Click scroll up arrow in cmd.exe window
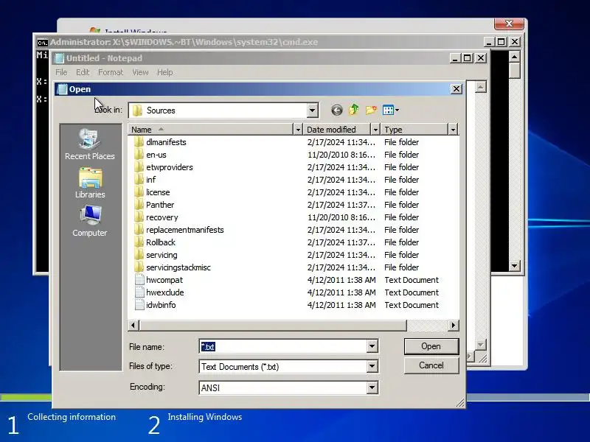The height and width of the screenshot is (442, 590). pyautogui.click(x=514, y=57)
